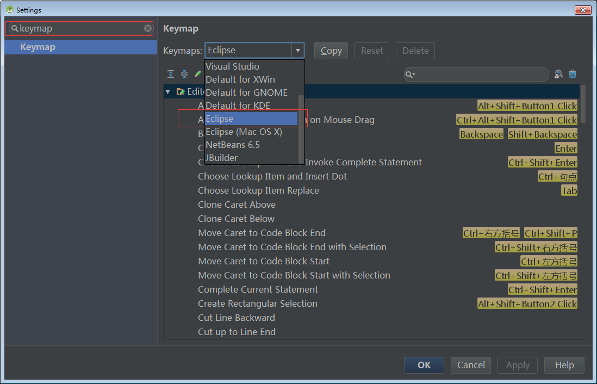Select Keymap in the left settings list
The width and height of the screenshot is (597, 384).
(x=80, y=47)
